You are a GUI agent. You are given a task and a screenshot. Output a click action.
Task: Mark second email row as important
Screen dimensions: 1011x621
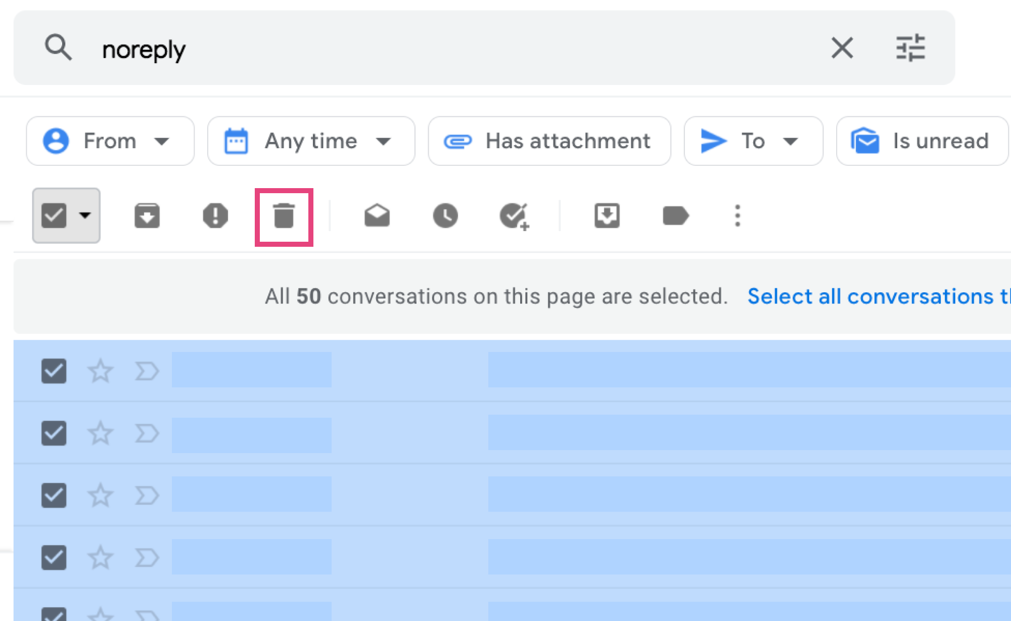tap(147, 433)
